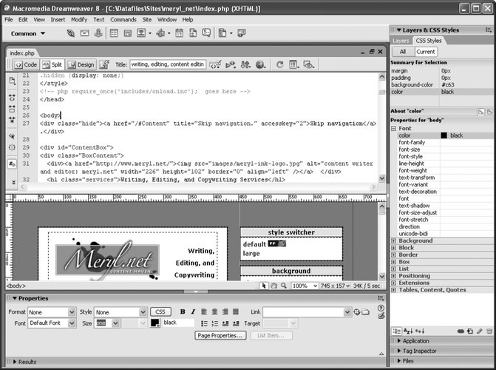
Task: Click the Refresh design view icon
Action: pos(280,65)
